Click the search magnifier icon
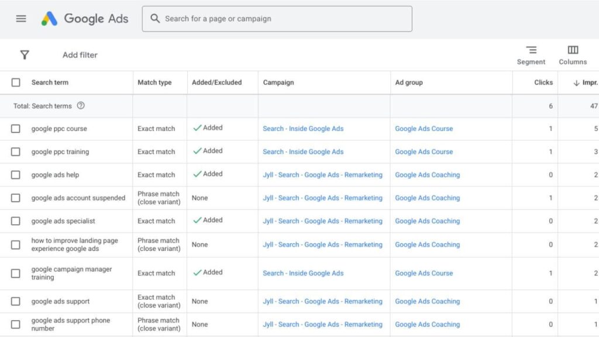This screenshot has width=599, height=337. tap(154, 18)
